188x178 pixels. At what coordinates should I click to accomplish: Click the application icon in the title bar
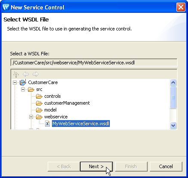point(6,7)
